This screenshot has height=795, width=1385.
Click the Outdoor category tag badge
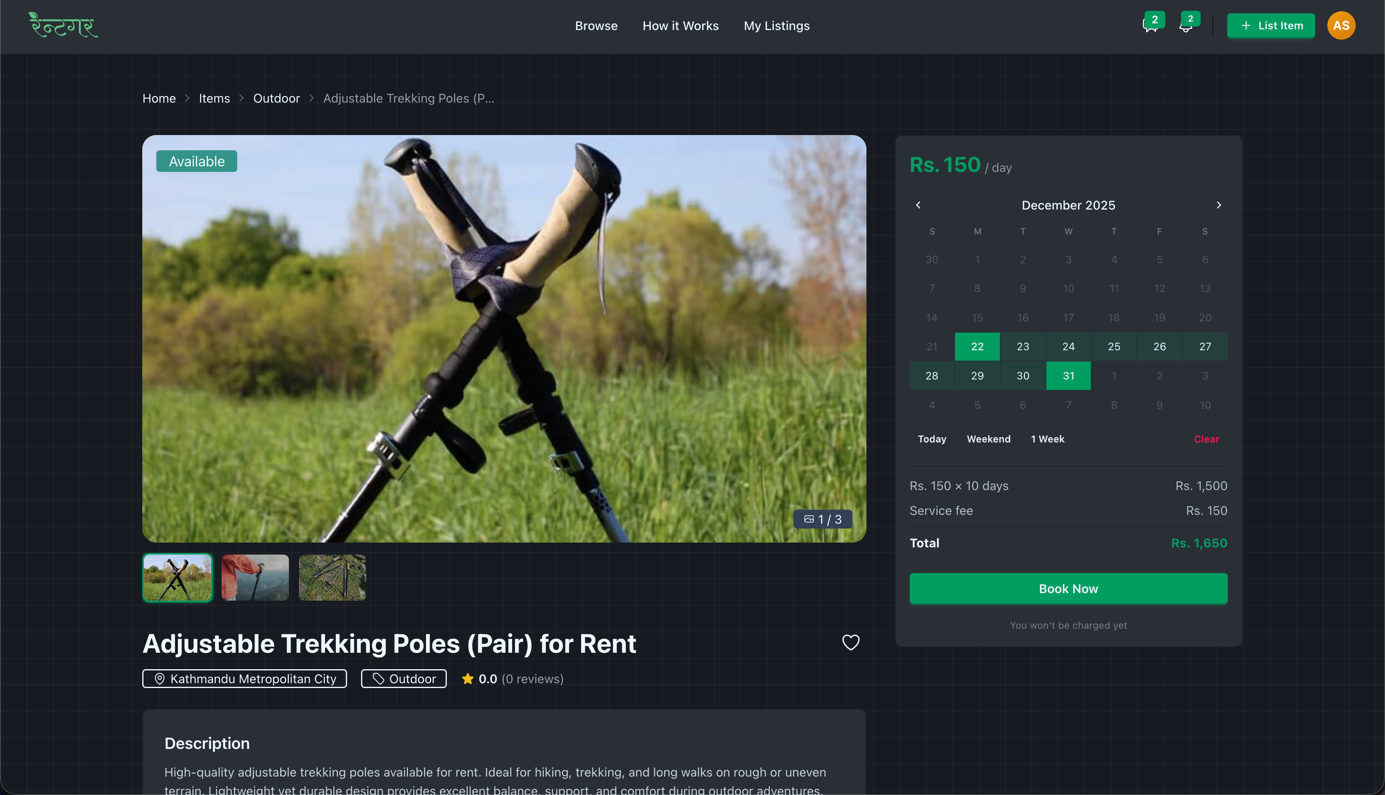point(404,679)
